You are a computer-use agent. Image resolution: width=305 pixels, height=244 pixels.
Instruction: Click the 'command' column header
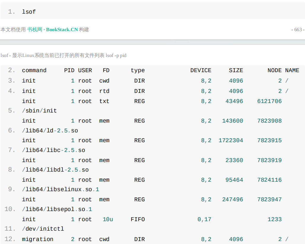click(x=34, y=70)
